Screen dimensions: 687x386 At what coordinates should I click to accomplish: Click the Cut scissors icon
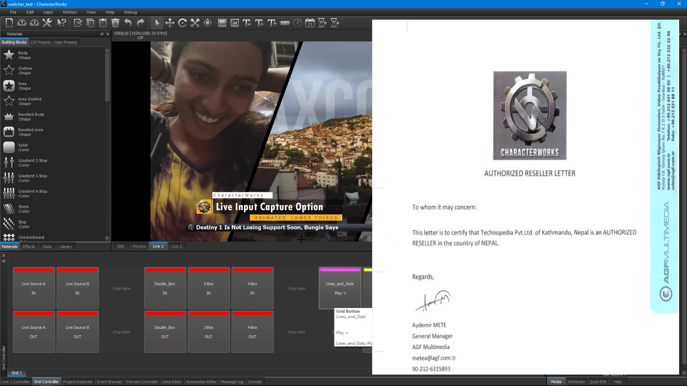(x=78, y=23)
